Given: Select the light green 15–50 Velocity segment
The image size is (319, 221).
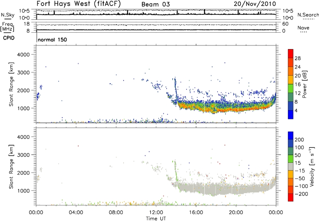Looking at the screenshot, I should (291, 159).
